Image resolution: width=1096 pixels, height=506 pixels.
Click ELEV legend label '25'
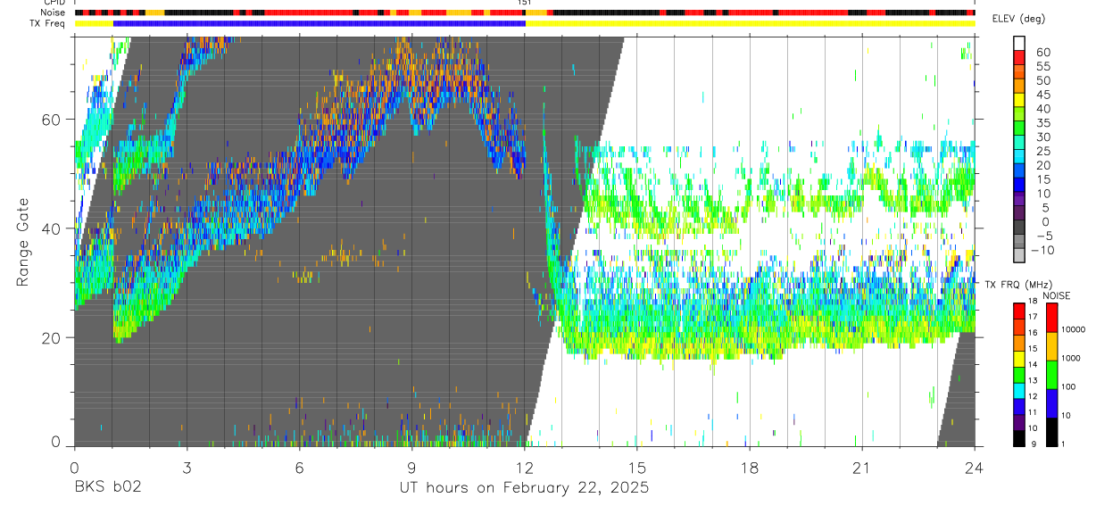click(1042, 151)
